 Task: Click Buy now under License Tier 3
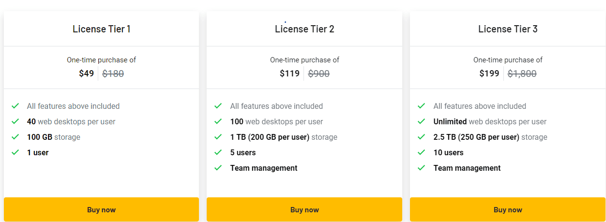tap(508, 209)
